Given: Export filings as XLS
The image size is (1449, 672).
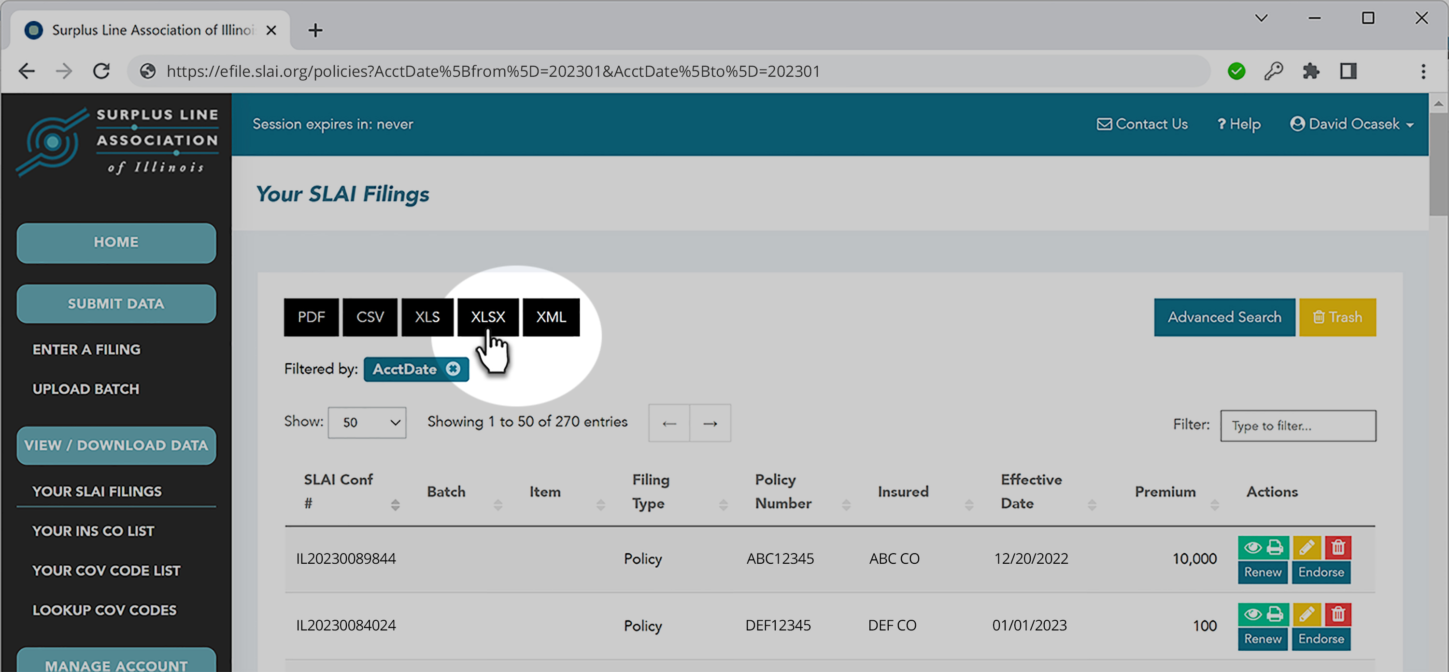Looking at the screenshot, I should (427, 317).
